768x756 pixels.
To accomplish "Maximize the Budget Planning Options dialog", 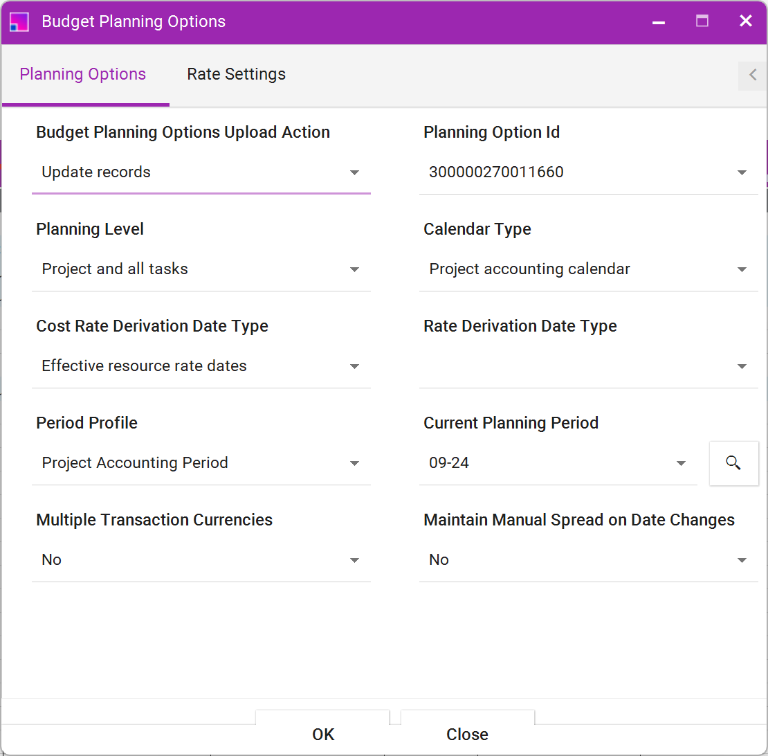I will coord(702,21).
